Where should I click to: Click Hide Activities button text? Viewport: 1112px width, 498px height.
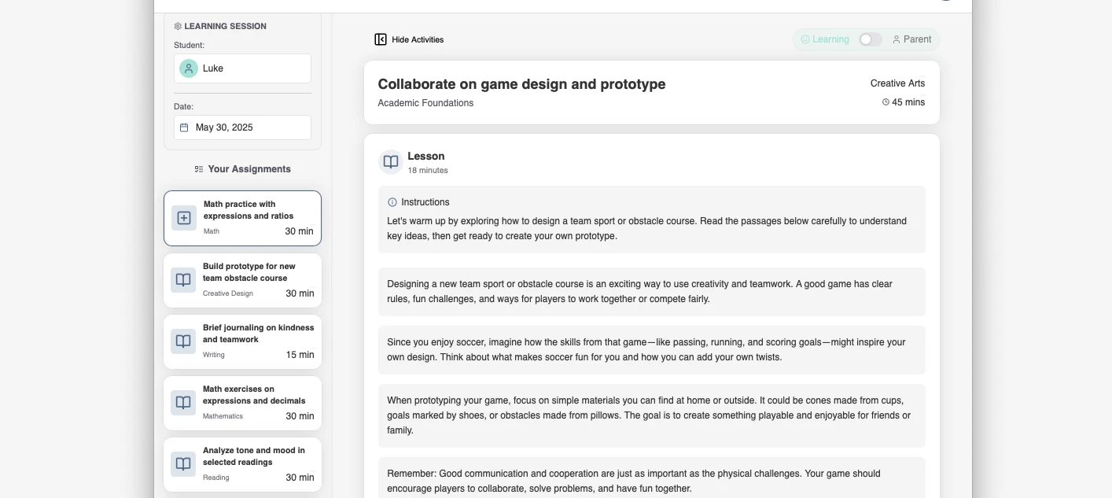click(x=418, y=39)
